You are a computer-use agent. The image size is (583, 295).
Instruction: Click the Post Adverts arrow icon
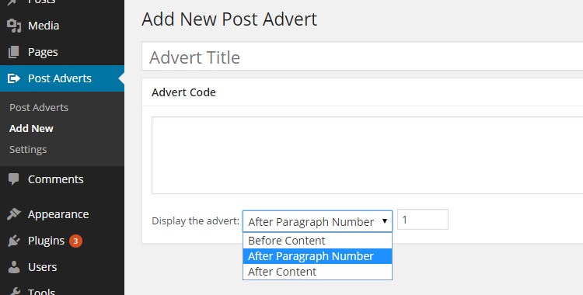14,78
